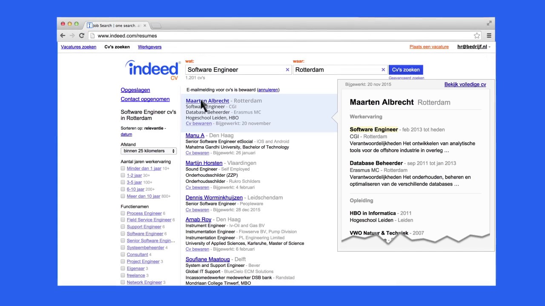Check 'Minder dan 1 jaar' experience filter

tap(123, 168)
